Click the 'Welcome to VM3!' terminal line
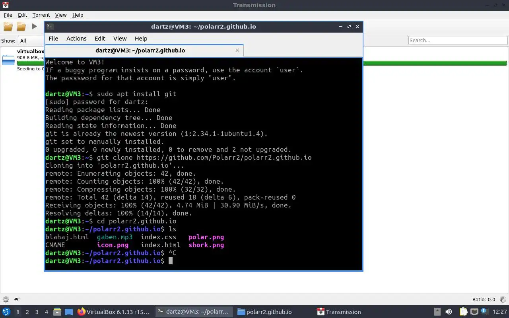 tap(75, 62)
